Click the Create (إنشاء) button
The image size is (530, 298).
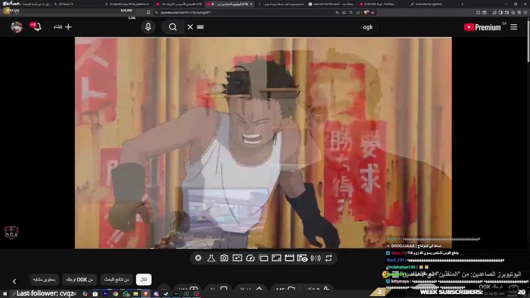click(63, 27)
